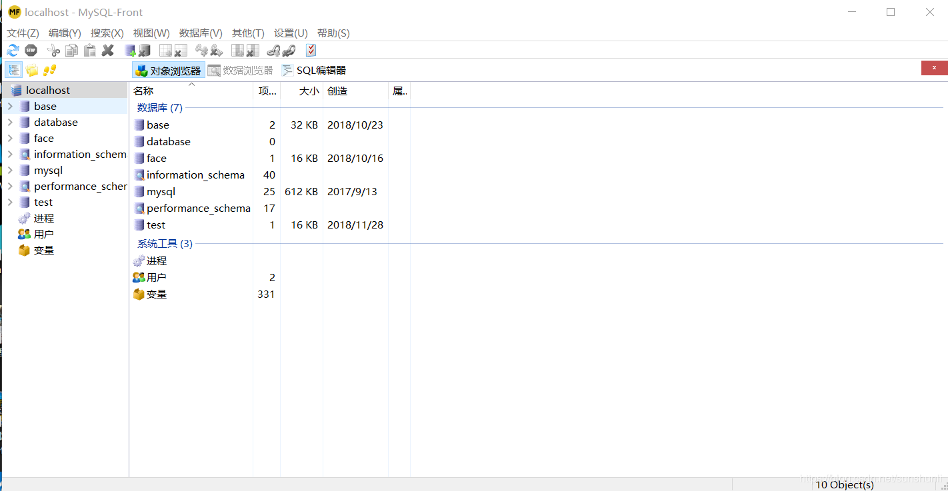
Task: Click the Delete Table icon
Action: [181, 50]
